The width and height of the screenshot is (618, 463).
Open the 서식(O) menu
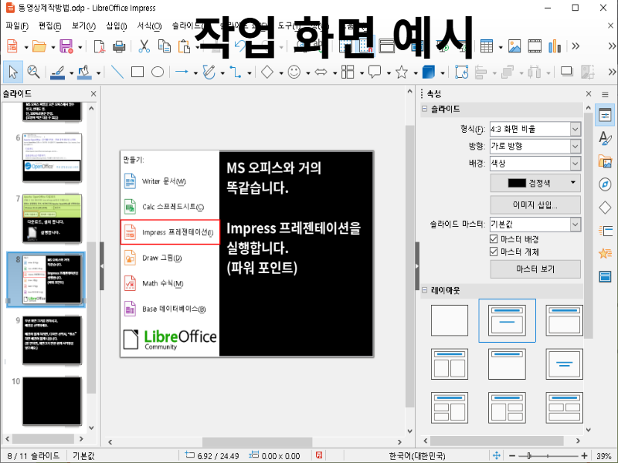pyautogui.click(x=149, y=26)
